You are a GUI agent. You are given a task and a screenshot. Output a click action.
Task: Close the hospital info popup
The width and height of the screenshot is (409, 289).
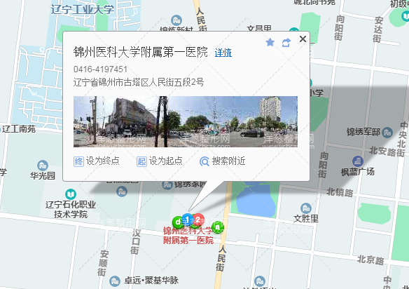click(x=303, y=39)
